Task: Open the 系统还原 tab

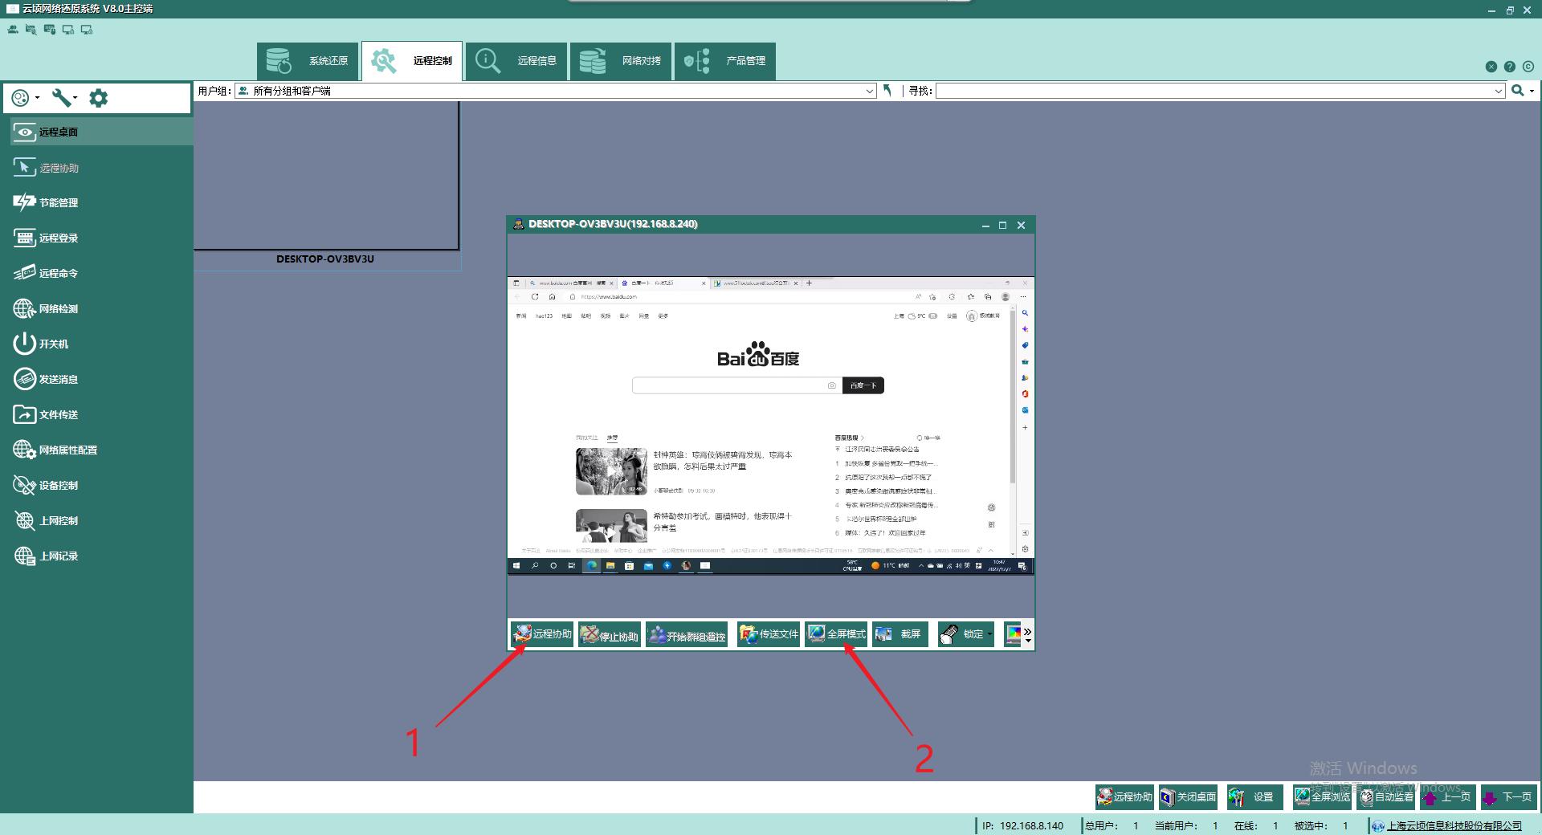Action: [x=308, y=61]
